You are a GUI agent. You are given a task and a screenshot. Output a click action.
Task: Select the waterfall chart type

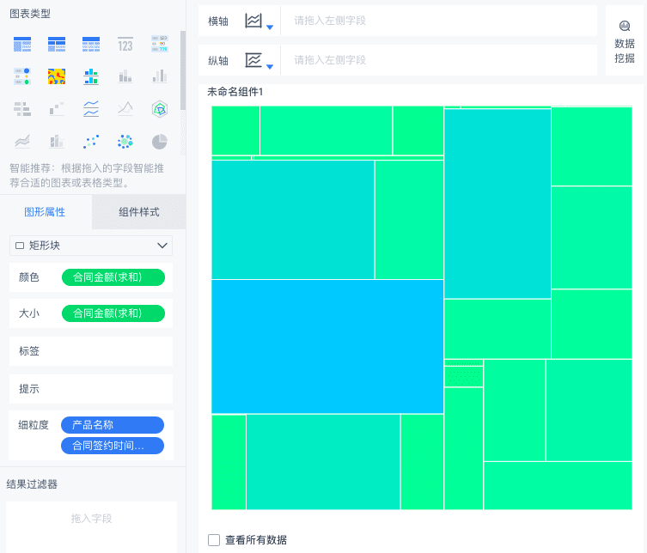[x=57, y=109]
